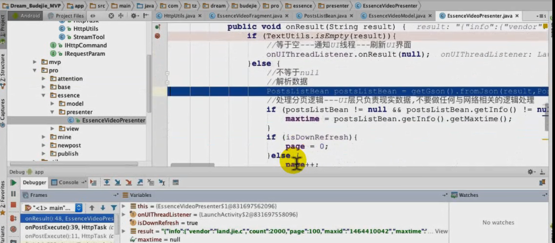Click the editor horizontal scrollbar
This screenshot has width=555, height=243.
point(193,165)
